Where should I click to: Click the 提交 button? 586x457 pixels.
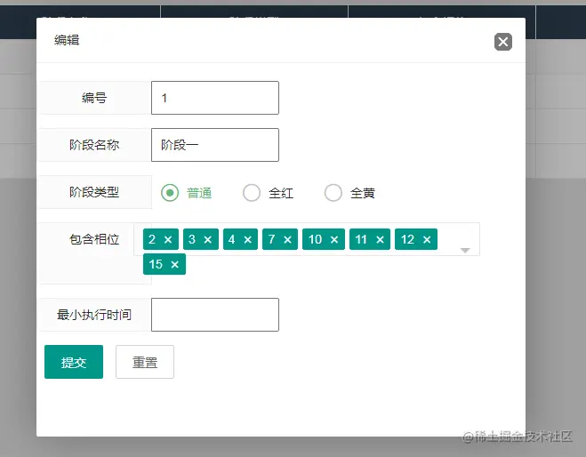pyautogui.click(x=74, y=362)
